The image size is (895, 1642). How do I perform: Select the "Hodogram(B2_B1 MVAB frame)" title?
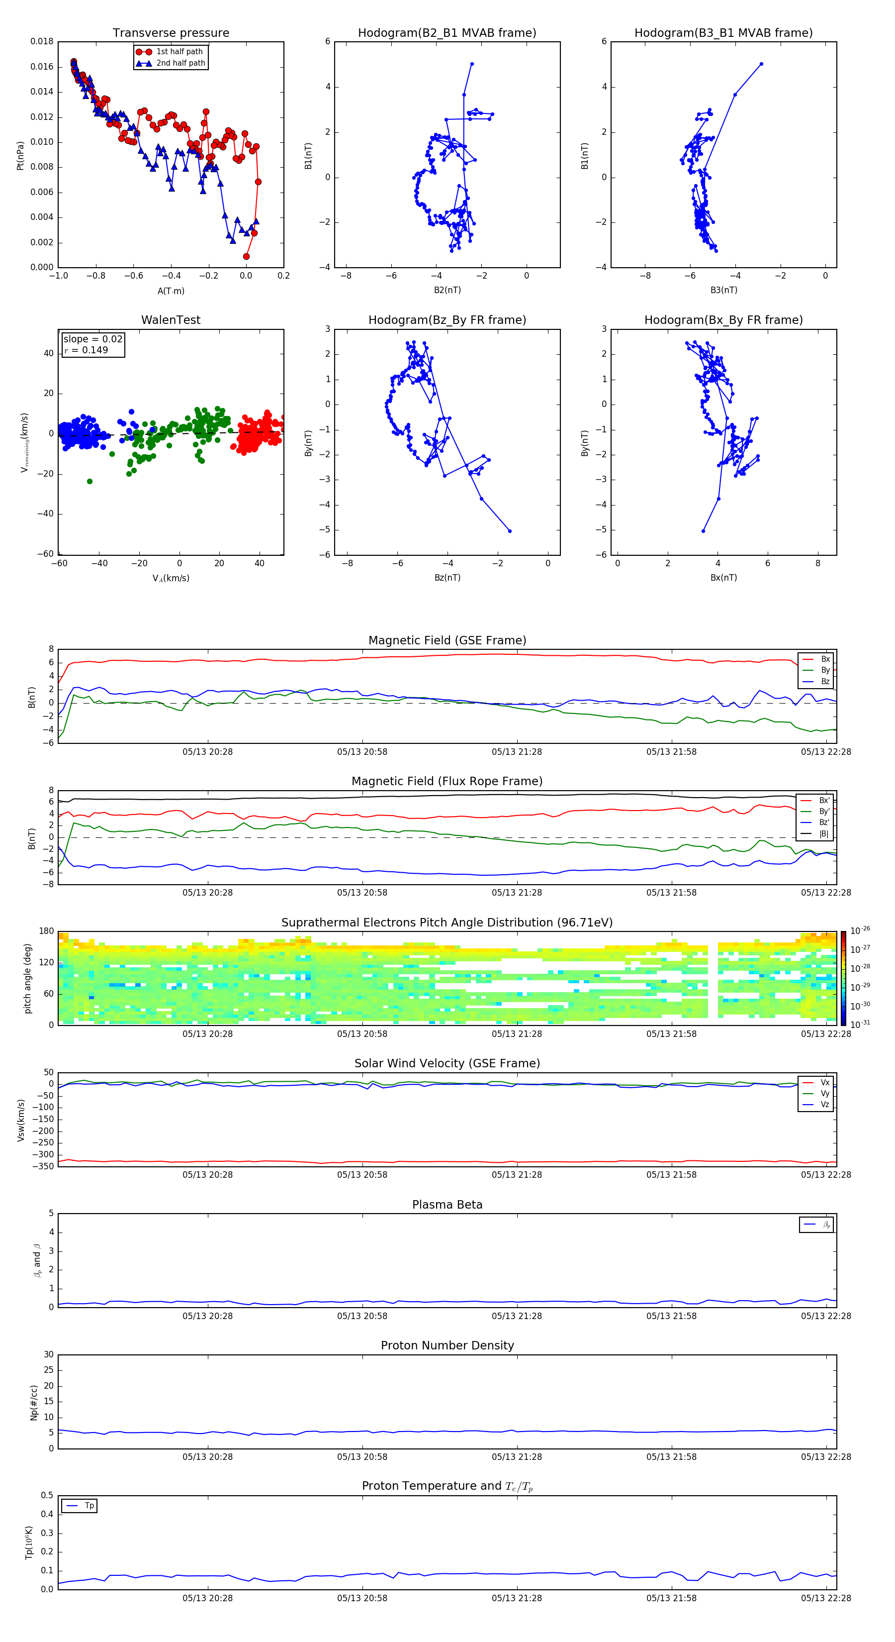point(447,32)
